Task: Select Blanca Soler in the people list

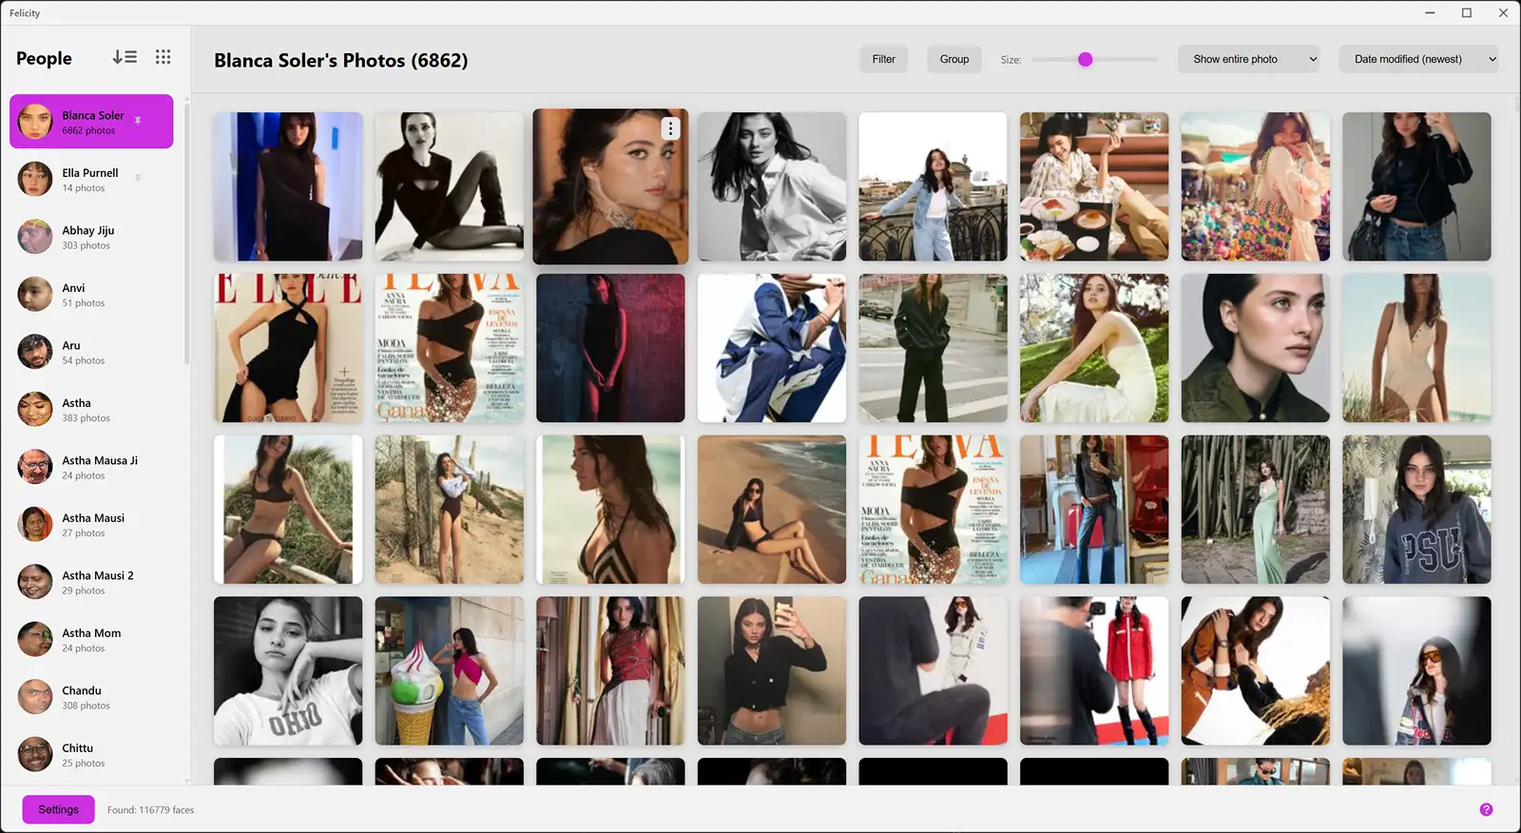Action: 91,122
